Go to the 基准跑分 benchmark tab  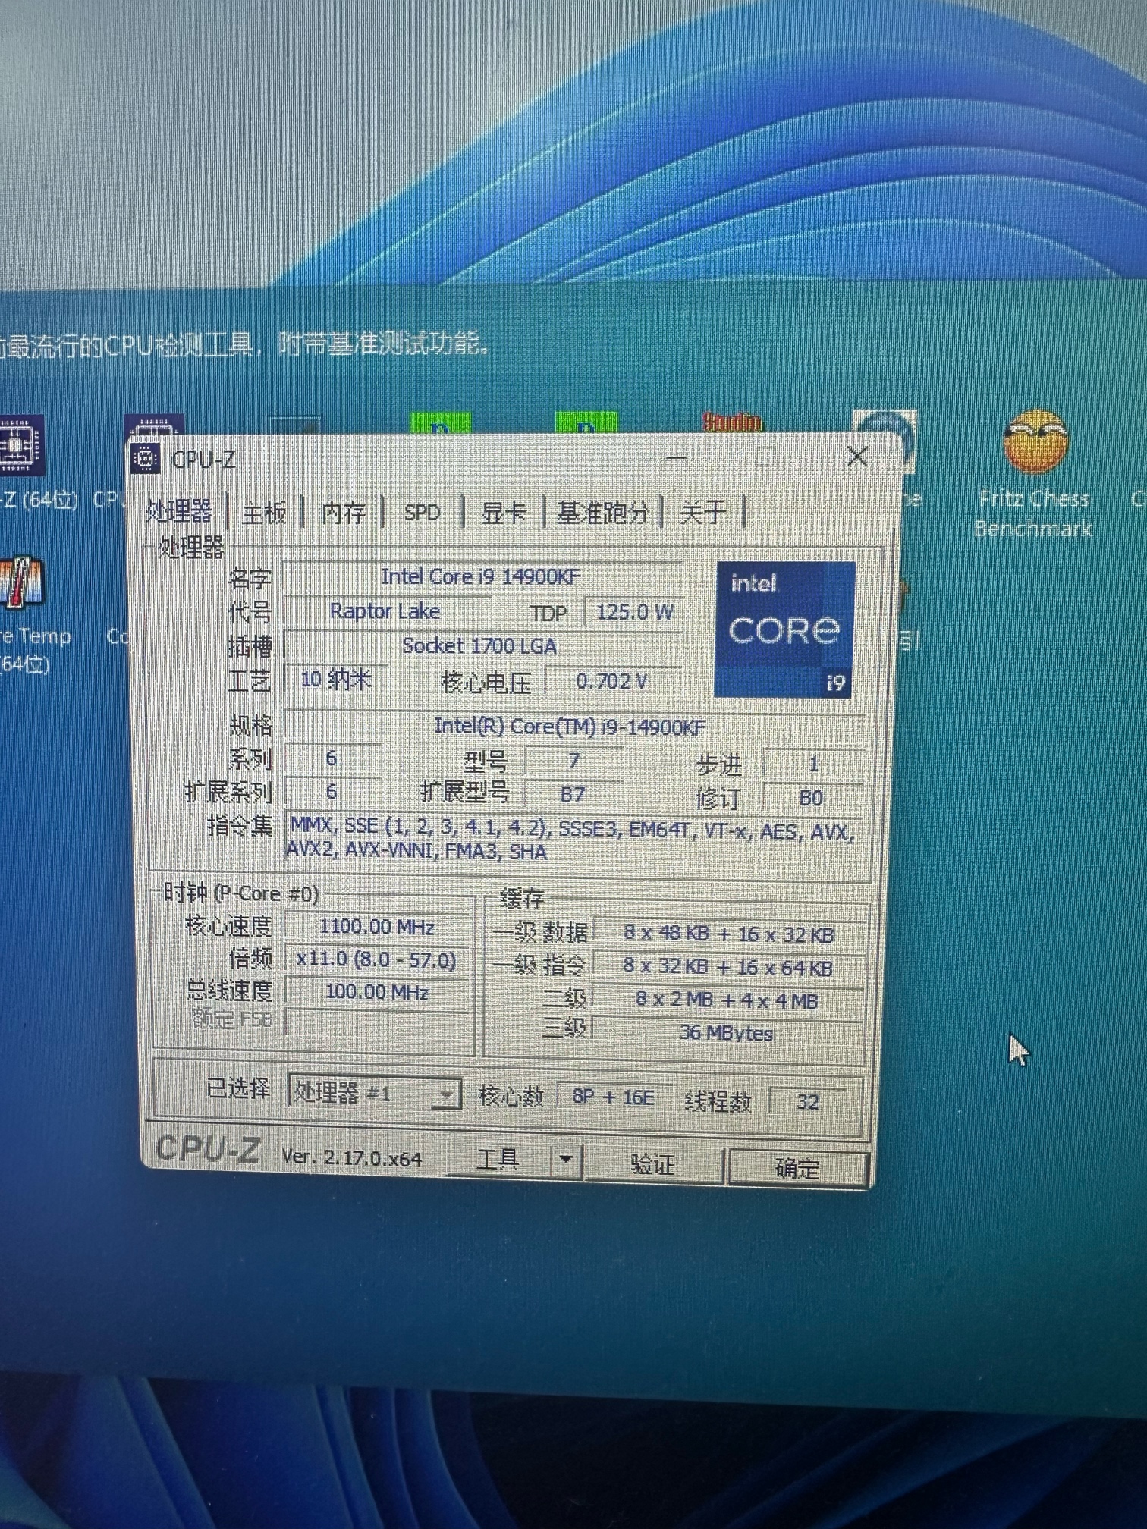pyautogui.click(x=602, y=513)
